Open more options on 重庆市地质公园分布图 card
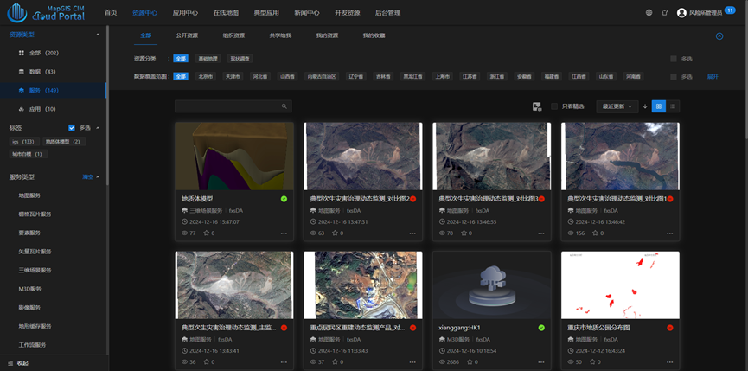The height and width of the screenshot is (371, 748). click(670, 362)
